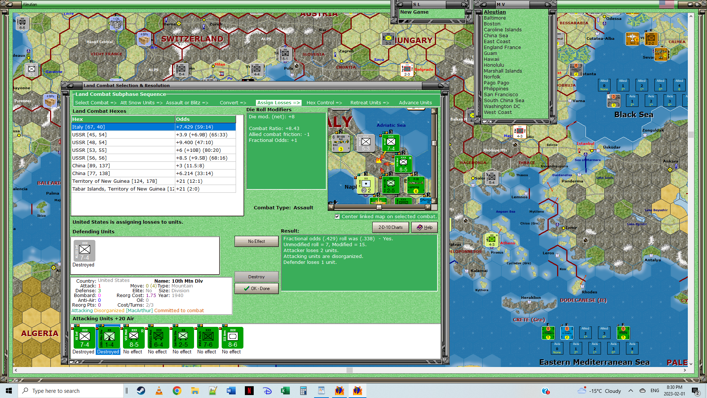Click the Belgrade 2-3 unit on map

click(407, 70)
